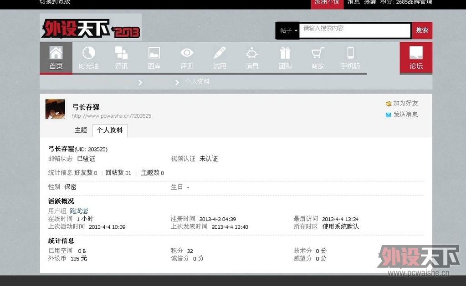Click the 活跃概况 section heading
The height and width of the screenshot is (286, 466).
coord(61,201)
